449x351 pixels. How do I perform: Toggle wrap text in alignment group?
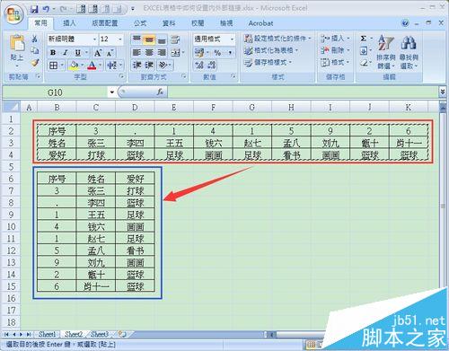coord(175,39)
